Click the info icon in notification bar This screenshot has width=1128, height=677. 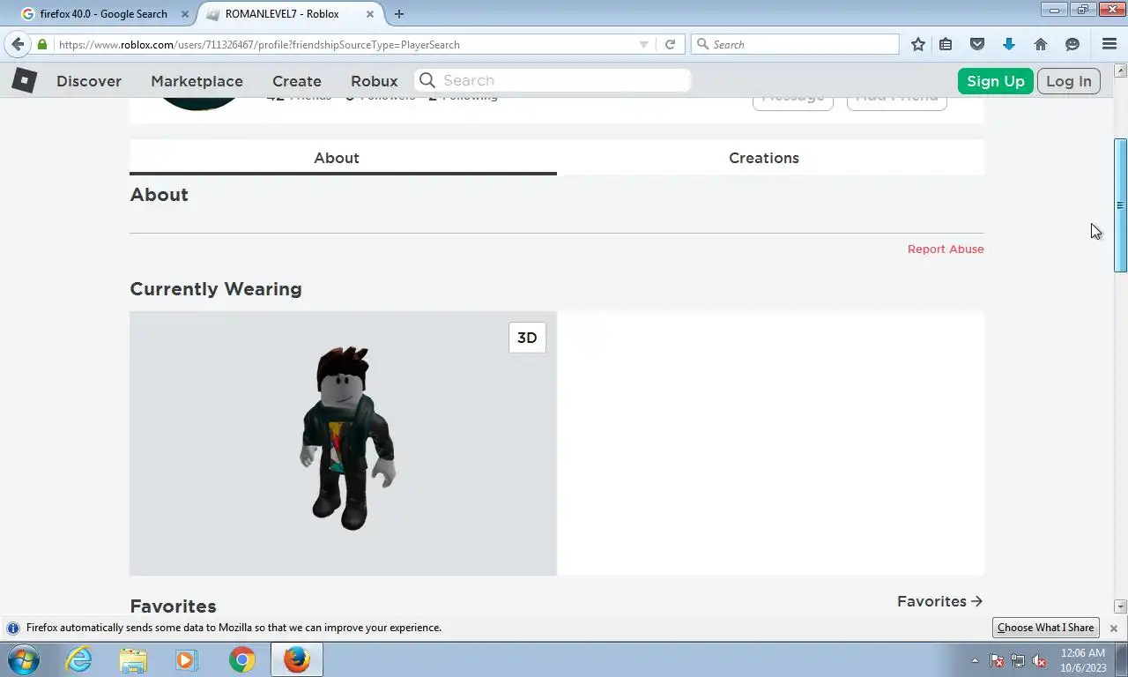point(13,628)
